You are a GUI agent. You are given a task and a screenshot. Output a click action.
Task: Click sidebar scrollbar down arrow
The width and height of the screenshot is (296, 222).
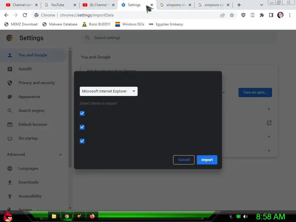coord(70,208)
